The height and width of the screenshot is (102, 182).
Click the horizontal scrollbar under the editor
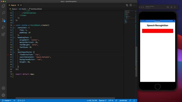[x=65, y=98]
